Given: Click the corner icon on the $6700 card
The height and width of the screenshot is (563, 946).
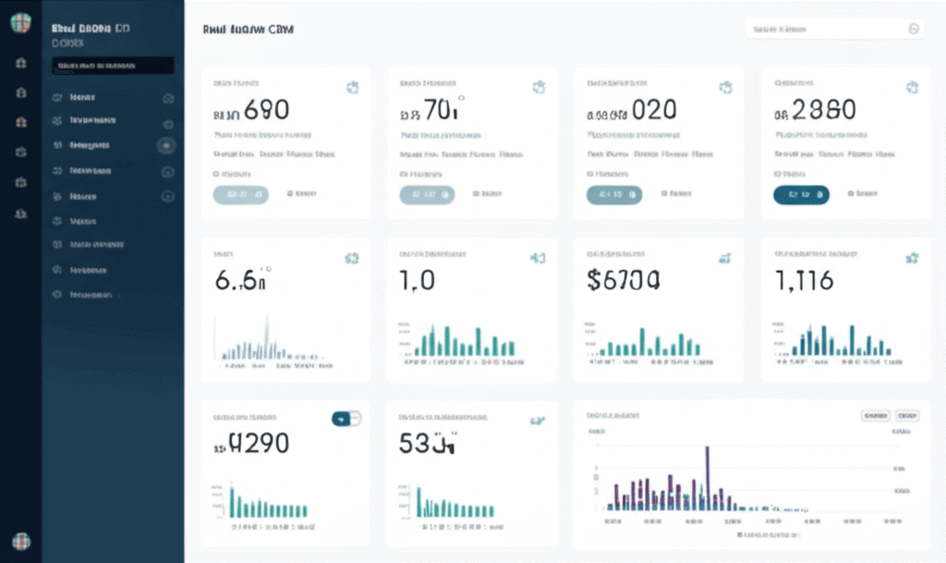Looking at the screenshot, I should tap(725, 258).
